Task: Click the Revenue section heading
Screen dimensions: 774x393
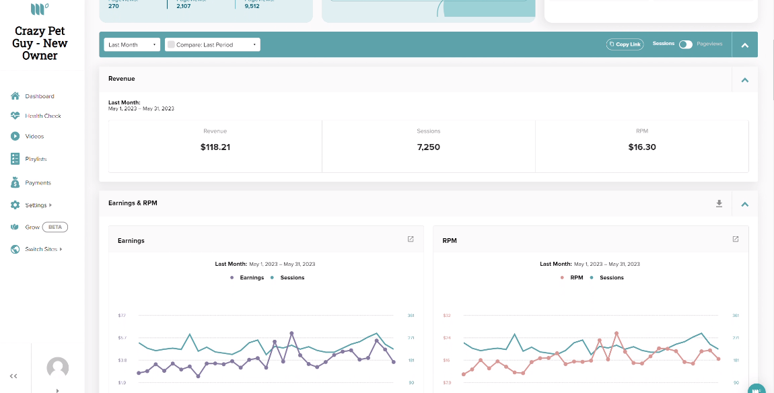Action: (x=121, y=79)
